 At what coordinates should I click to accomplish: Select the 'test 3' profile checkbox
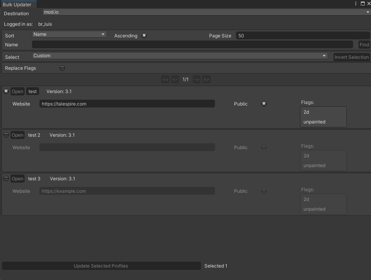click(x=6, y=178)
